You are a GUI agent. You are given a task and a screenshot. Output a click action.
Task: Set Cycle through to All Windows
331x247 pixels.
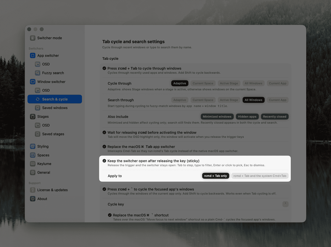click(x=253, y=83)
